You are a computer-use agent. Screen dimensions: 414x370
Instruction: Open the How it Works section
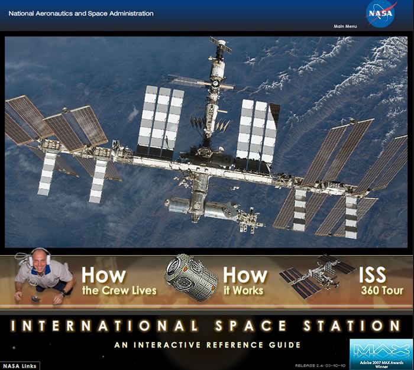244,282
